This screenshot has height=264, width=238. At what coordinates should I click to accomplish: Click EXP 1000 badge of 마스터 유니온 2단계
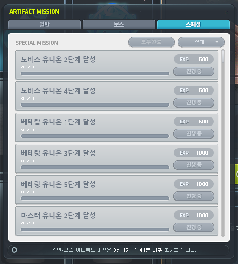coord(194,215)
